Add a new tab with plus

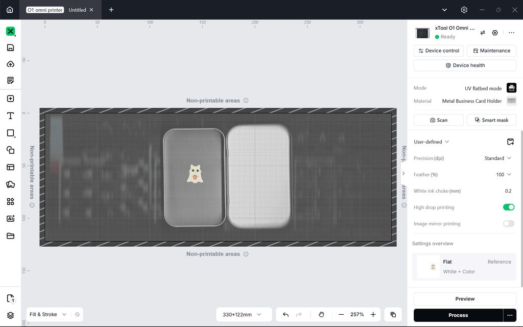[111, 10]
